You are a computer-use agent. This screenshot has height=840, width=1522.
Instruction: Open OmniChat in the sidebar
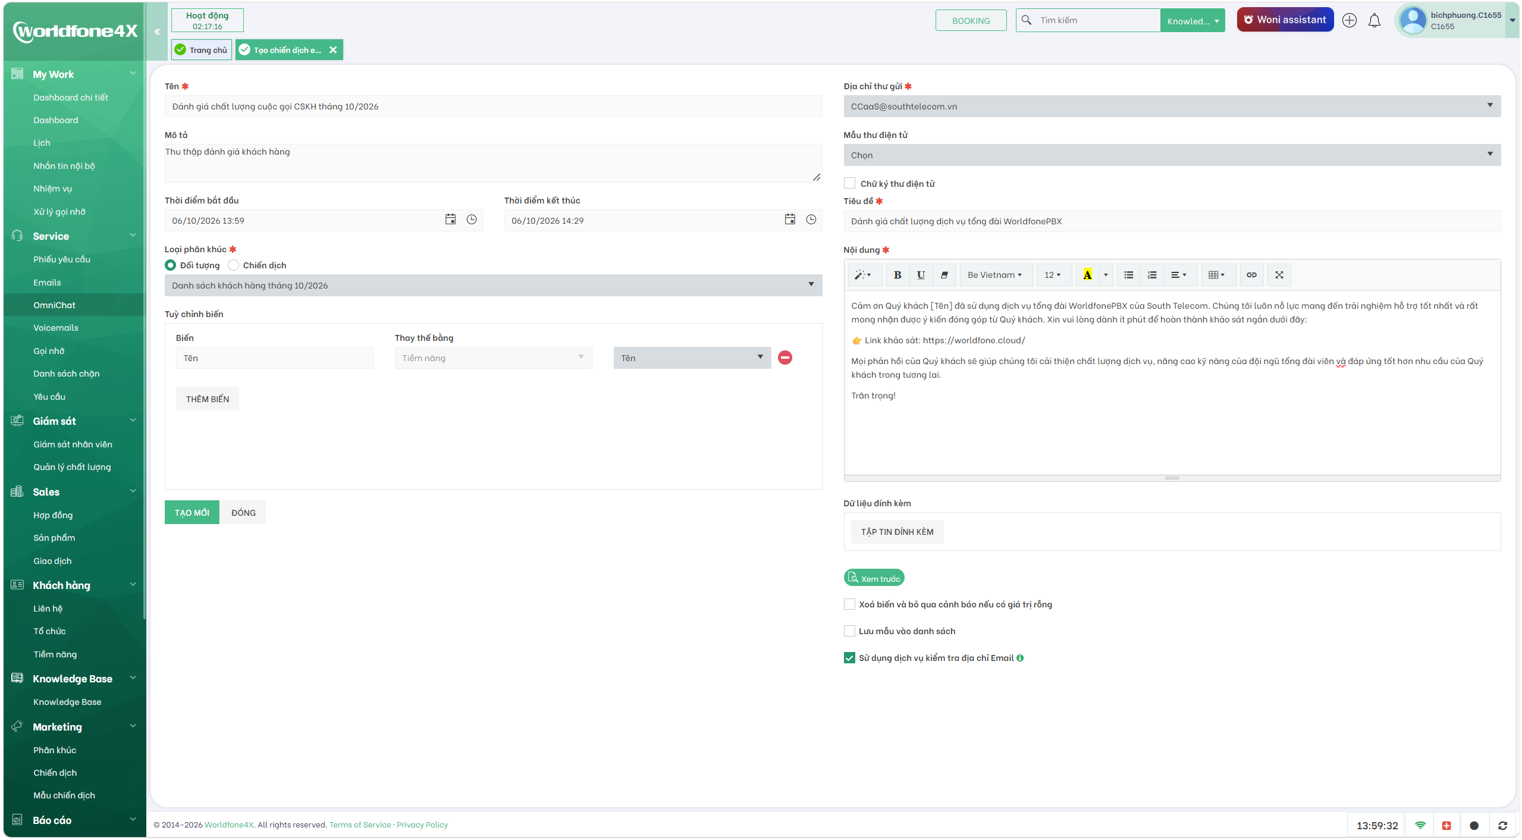point(55,305)
